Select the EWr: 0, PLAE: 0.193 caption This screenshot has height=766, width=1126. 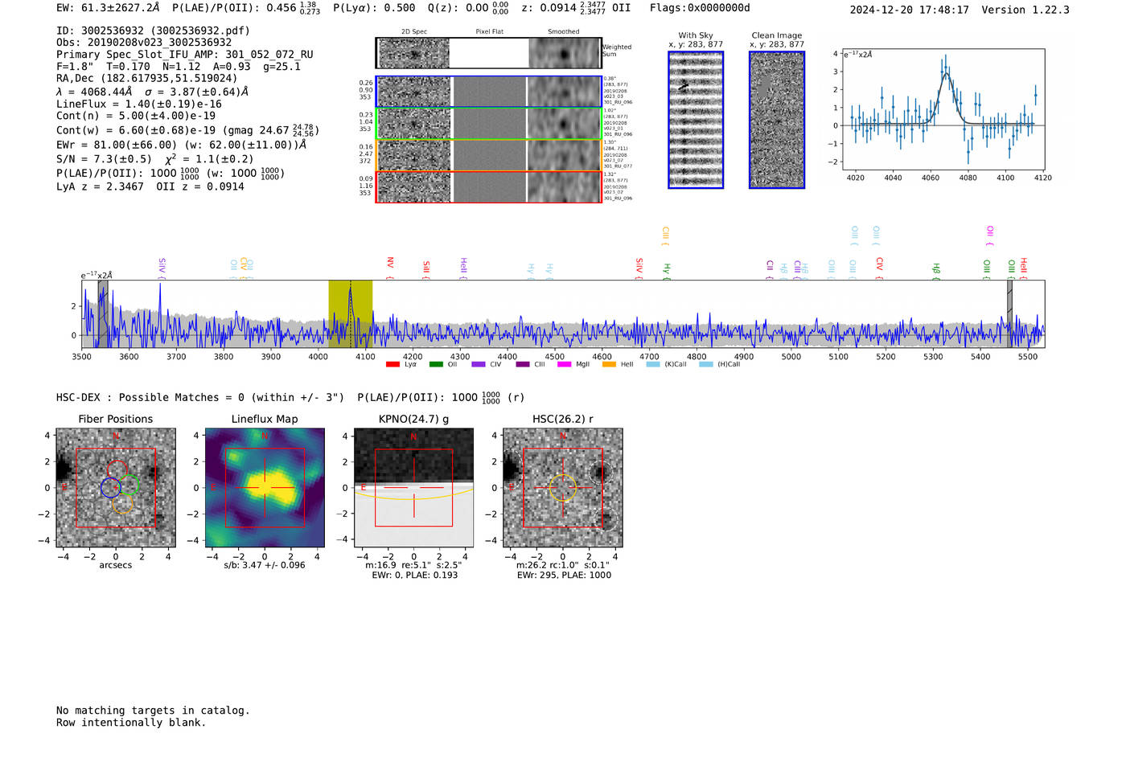[414, 575]
